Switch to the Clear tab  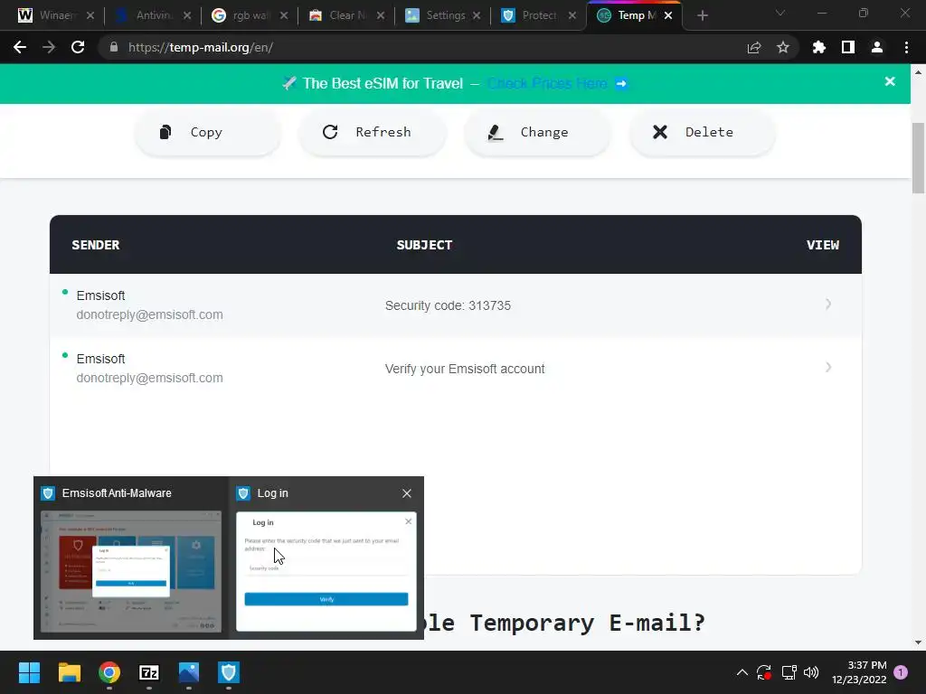click(x=345, y=15)
